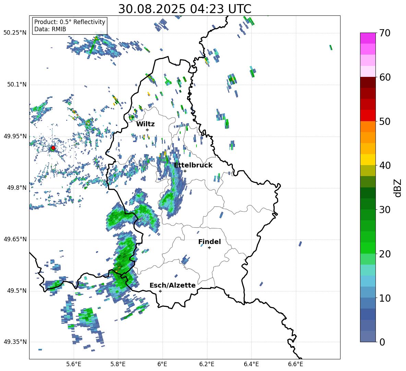This screenshot has width=406, height=371.
Task: Click the Esch/Alzette city label
Action: point(172,285)
